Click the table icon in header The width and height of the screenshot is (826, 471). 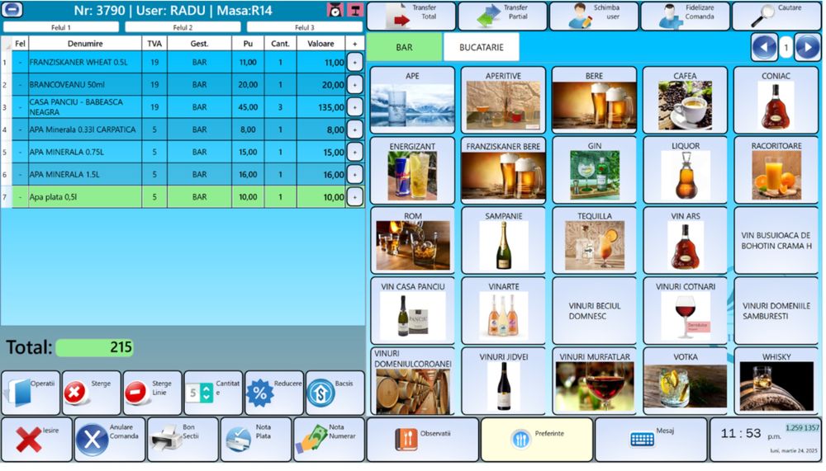(x=355, y=9)
